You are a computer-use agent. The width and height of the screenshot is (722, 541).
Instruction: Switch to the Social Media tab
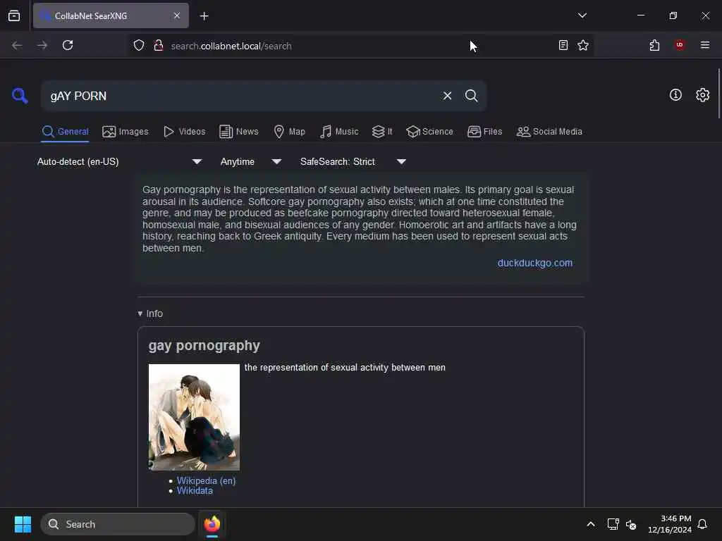coord(549,132)
